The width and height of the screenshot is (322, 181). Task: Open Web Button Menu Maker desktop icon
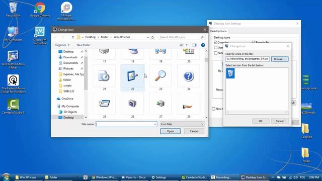click(13, 60)
